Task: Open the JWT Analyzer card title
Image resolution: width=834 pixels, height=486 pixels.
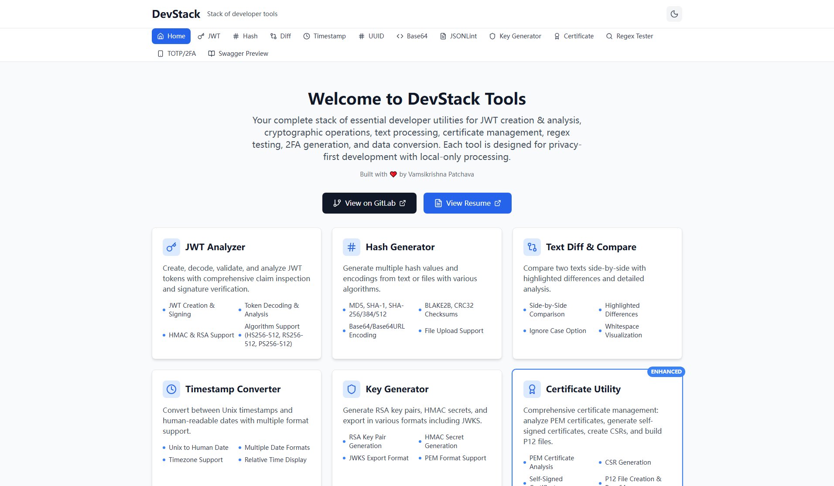Action: [x=215, y=247]
